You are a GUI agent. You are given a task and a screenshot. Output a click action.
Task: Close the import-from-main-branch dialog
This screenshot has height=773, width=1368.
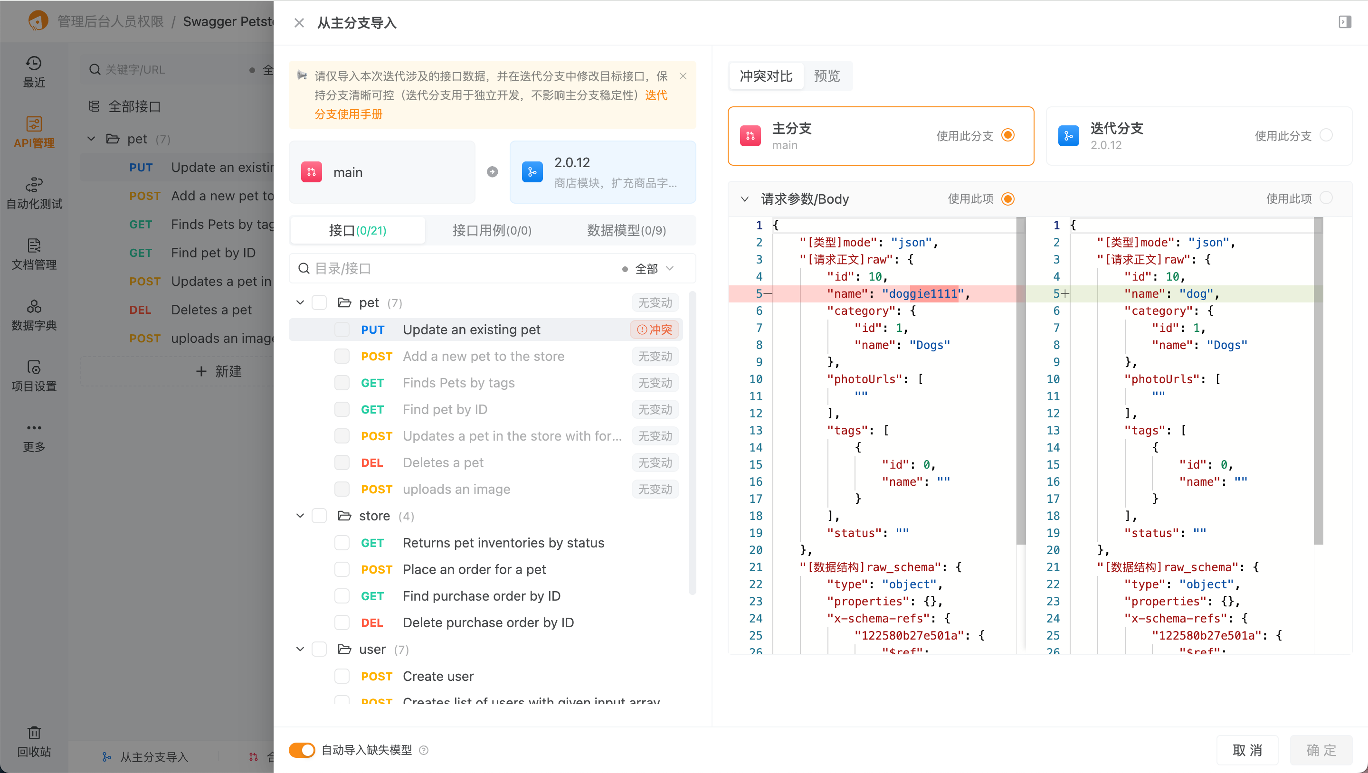click(299, 23)
